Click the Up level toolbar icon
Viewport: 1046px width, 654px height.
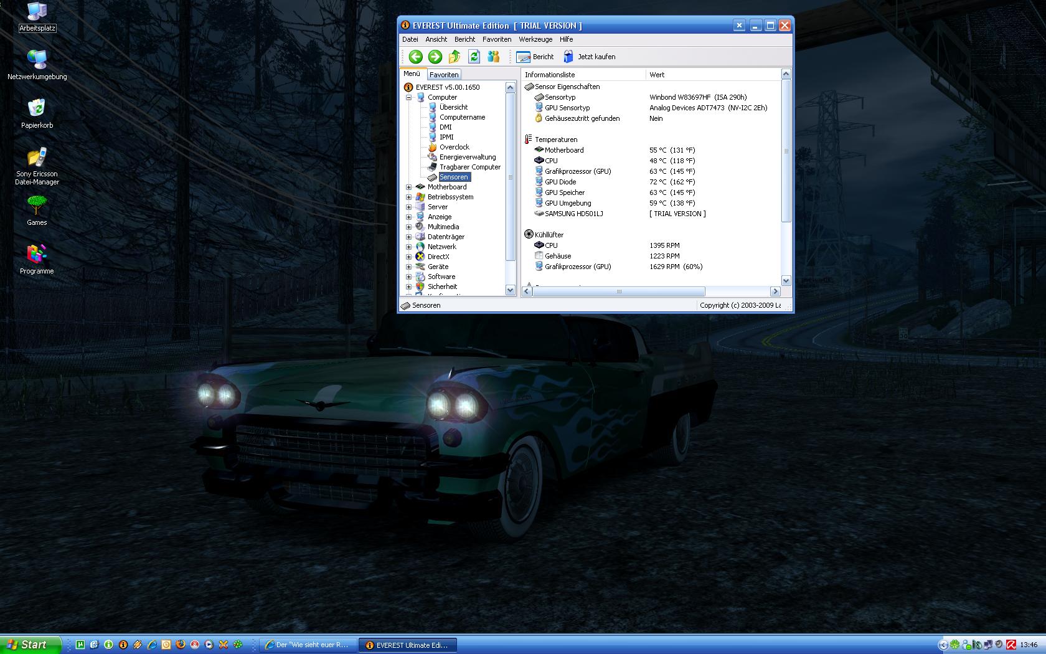pos(455,57)
